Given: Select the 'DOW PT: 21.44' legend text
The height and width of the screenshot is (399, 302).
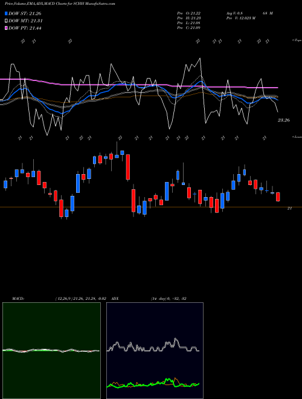Looking at the screenshot, I should [25, 28].
